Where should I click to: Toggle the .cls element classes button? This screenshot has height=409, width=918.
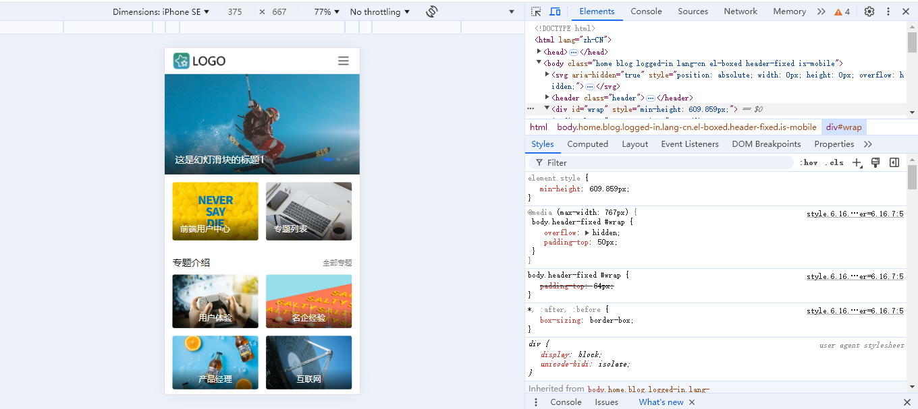pyautogui.click(x=834, y=162)
